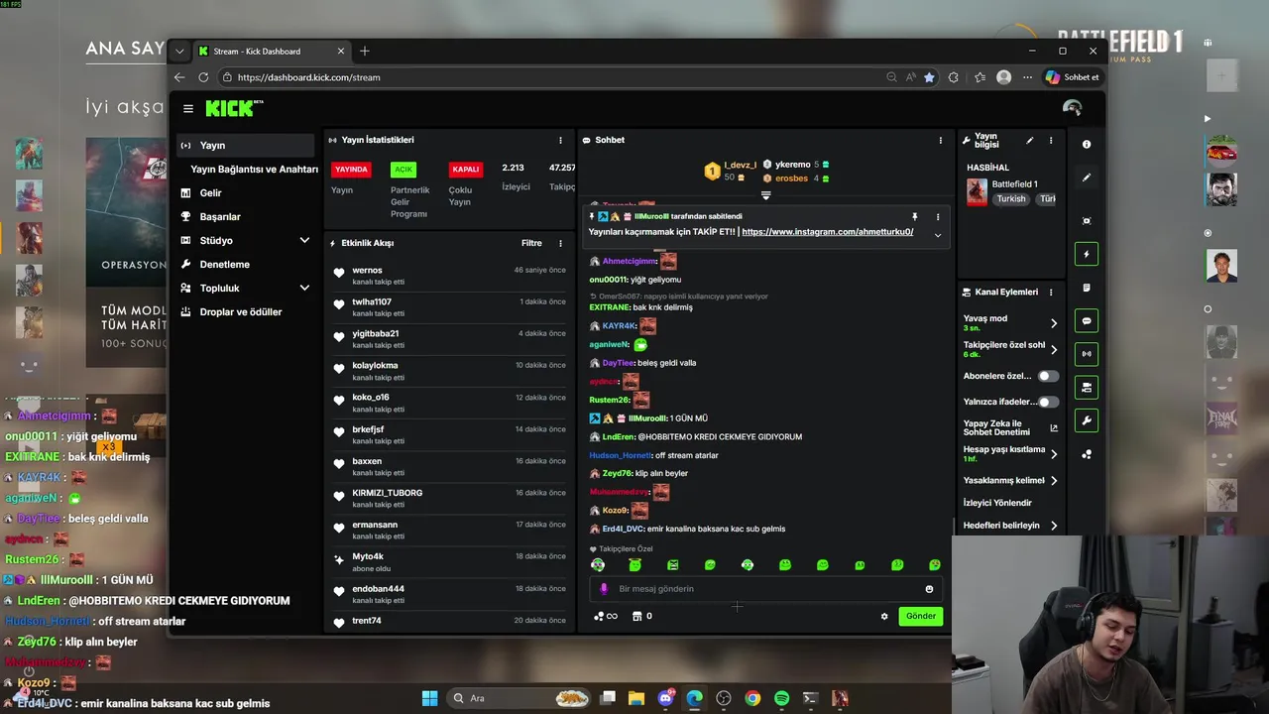Toggle the Yalnızca ifadeler switch
This screenshot has height=714, width=1269.
coord(1048,402)
